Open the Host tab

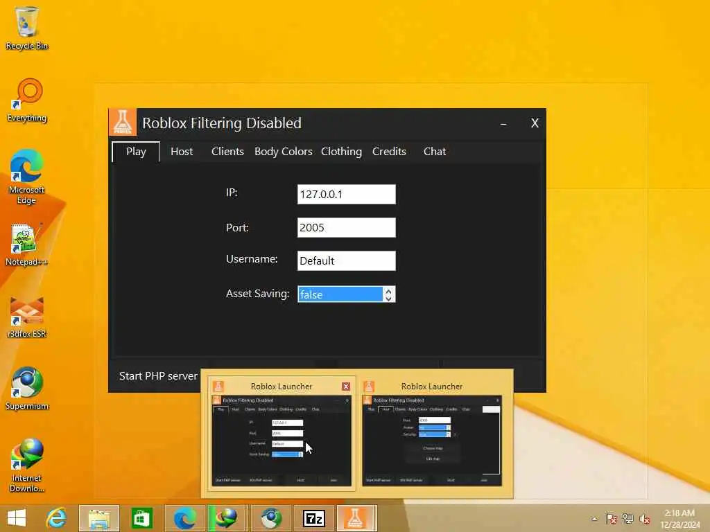[x=182, y=152]
